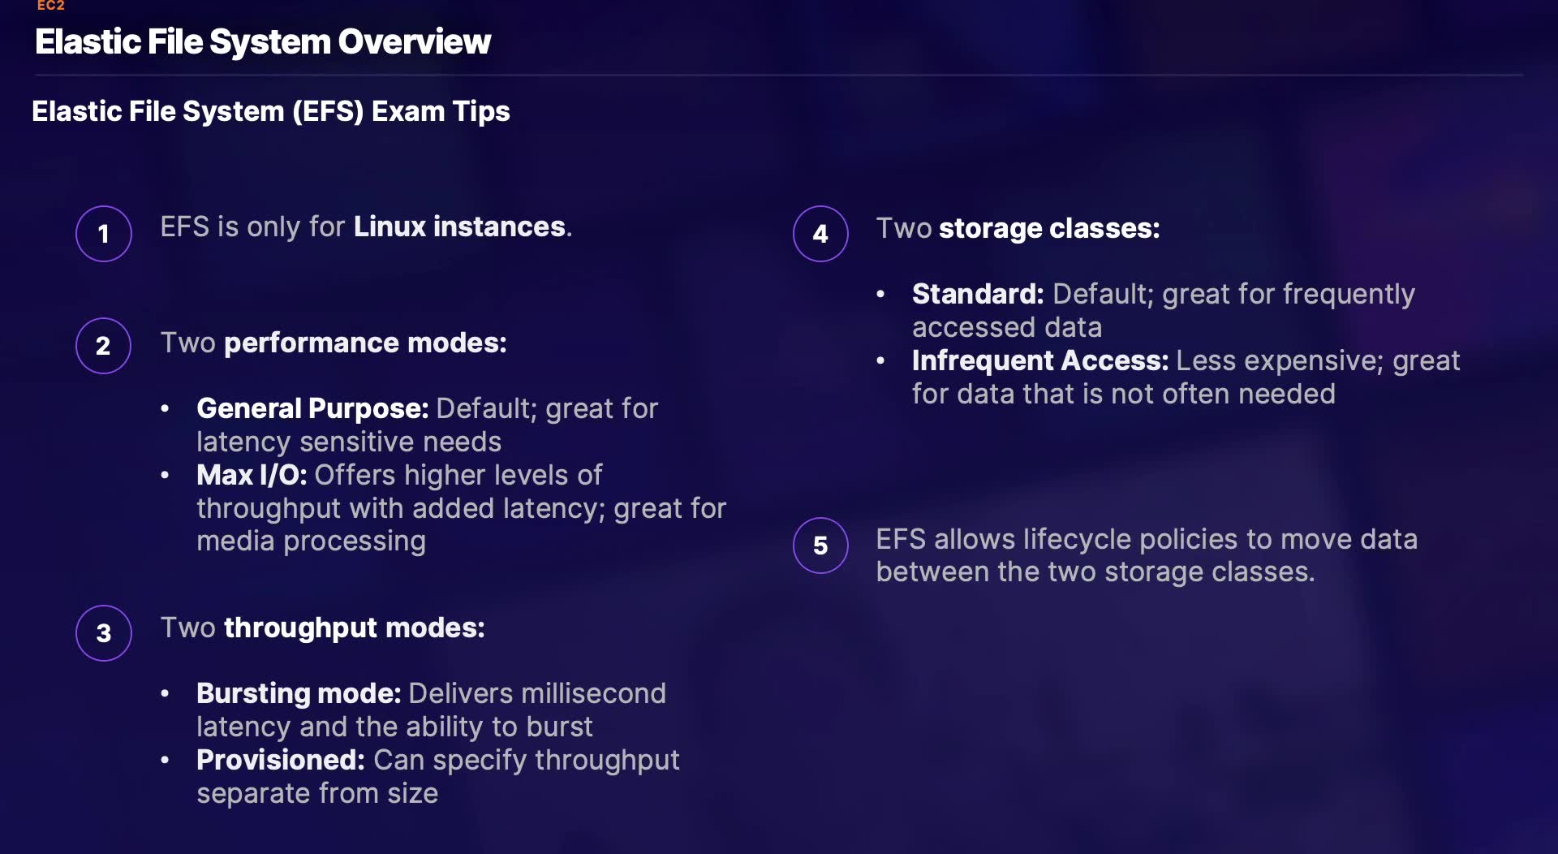Click the number 1 circle icon
Viewport: 1558px width, 854px height.
104,234
